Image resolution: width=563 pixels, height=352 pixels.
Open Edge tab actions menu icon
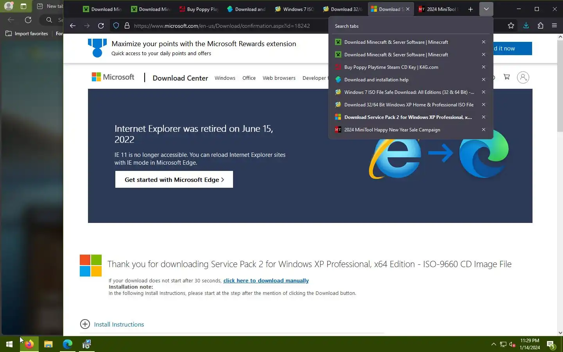23,6
